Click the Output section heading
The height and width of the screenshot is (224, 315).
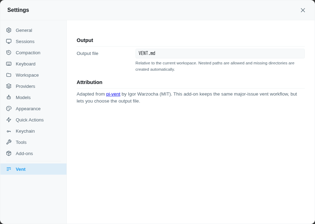click(x=85, y=40)
